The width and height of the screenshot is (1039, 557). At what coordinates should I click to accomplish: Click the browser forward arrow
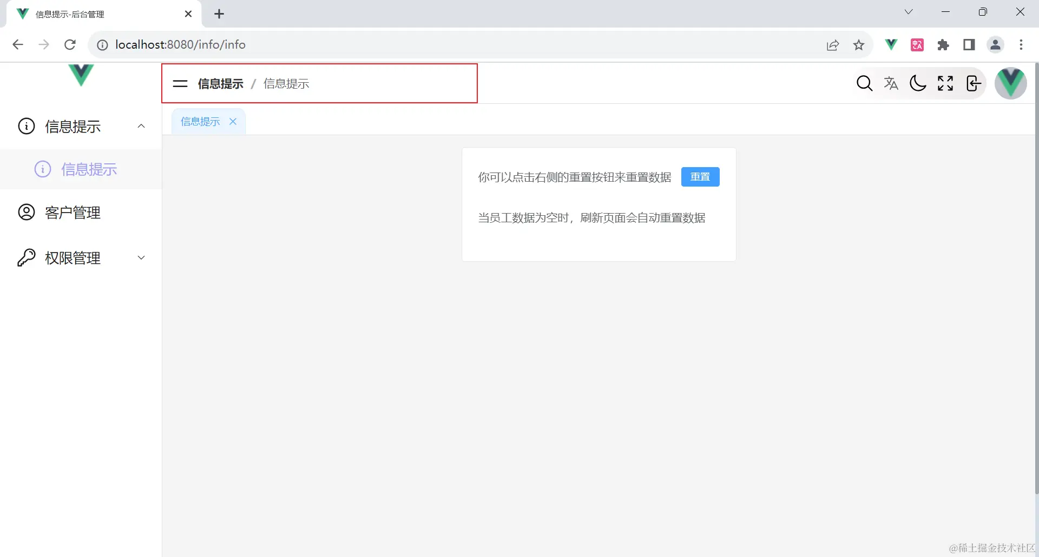click(44, 45)
